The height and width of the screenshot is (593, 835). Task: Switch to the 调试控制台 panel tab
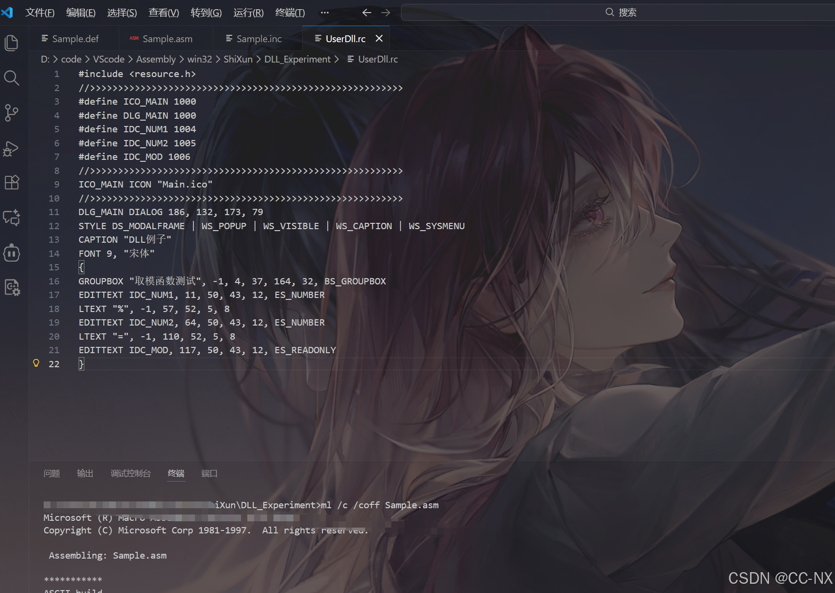(130, 473)
